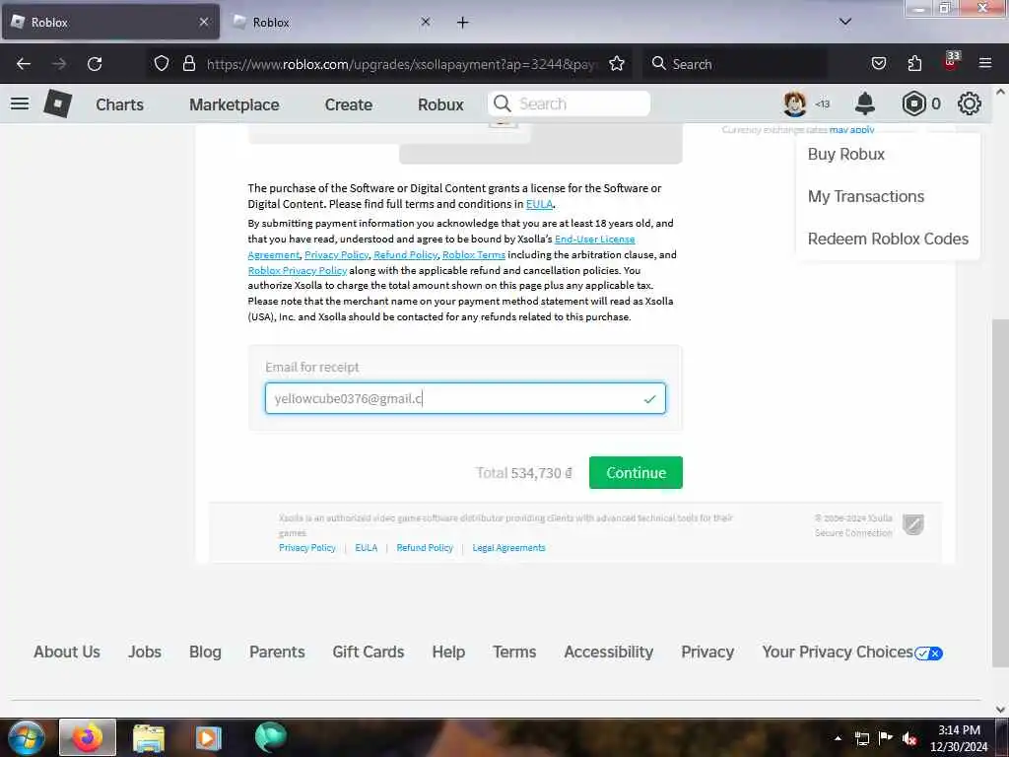Open the About Us footer link

click(67, 653)
